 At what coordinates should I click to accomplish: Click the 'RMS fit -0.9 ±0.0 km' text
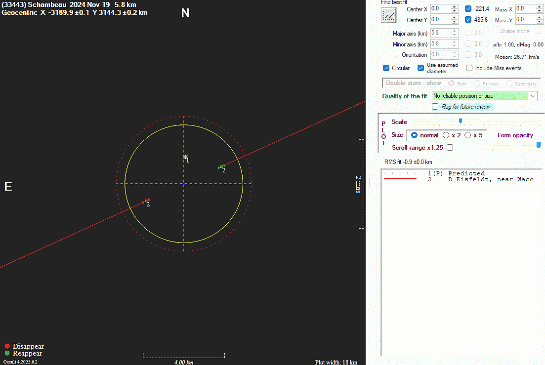coord(408,162)
